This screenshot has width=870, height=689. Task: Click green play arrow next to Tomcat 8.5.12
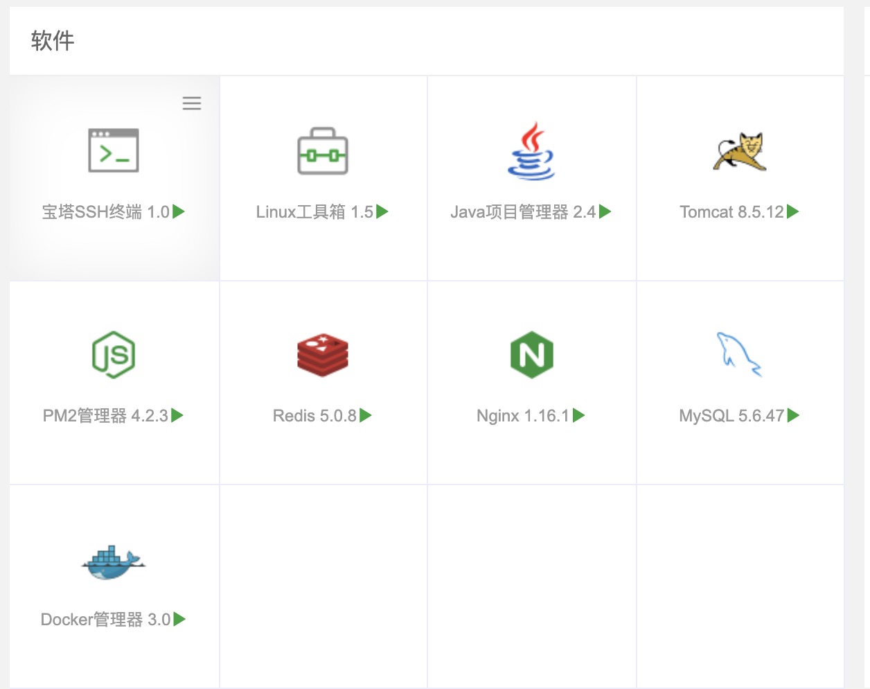tap(793, 211)
